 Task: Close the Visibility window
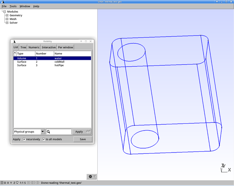click(x=91, y=41)
